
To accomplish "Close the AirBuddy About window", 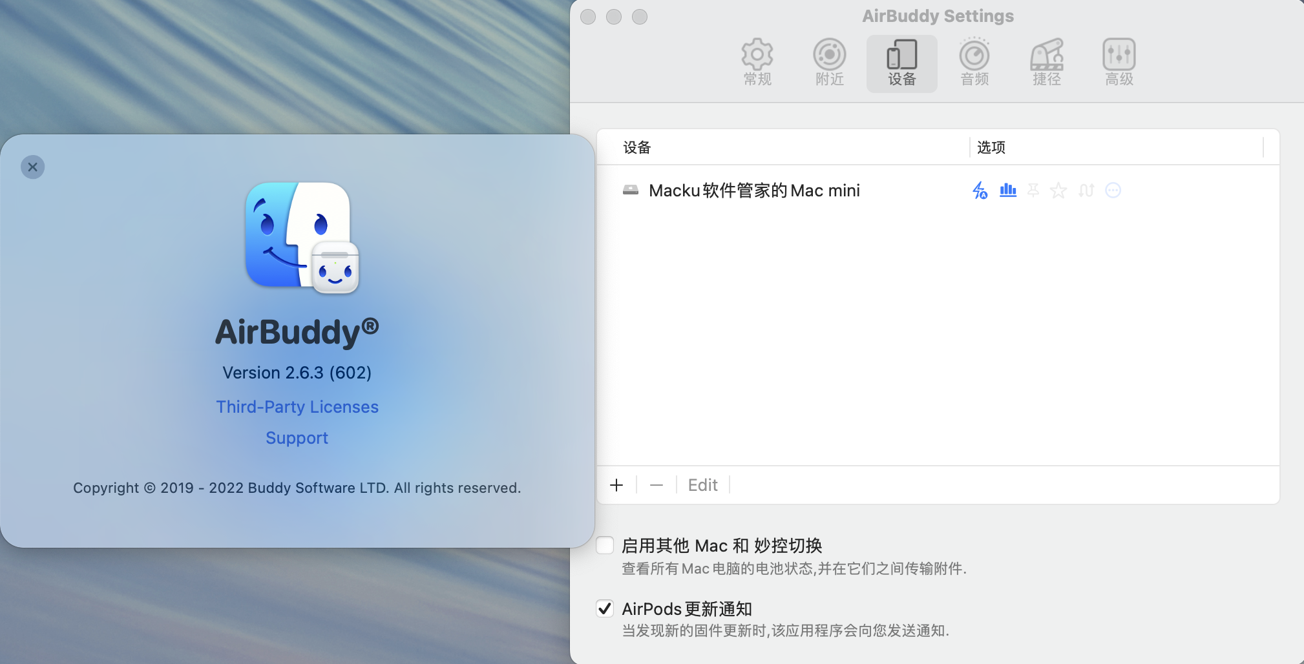I will pyautogui.click(x=33, y=167).
